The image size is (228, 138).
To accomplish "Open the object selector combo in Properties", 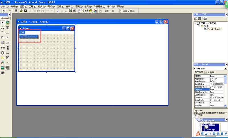I will [226, 68].
